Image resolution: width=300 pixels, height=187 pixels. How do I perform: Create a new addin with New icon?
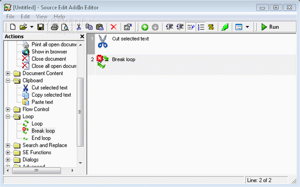click(12, 27)
